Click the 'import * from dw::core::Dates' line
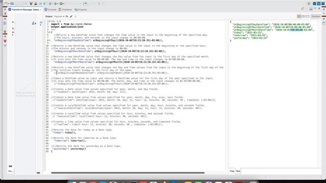The image size is (326, 183). [71, 24]
